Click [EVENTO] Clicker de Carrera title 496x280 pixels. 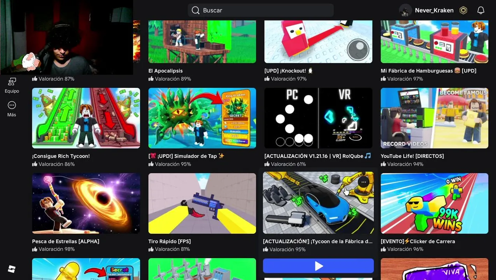pyautogui.click(x=417, y=241)
